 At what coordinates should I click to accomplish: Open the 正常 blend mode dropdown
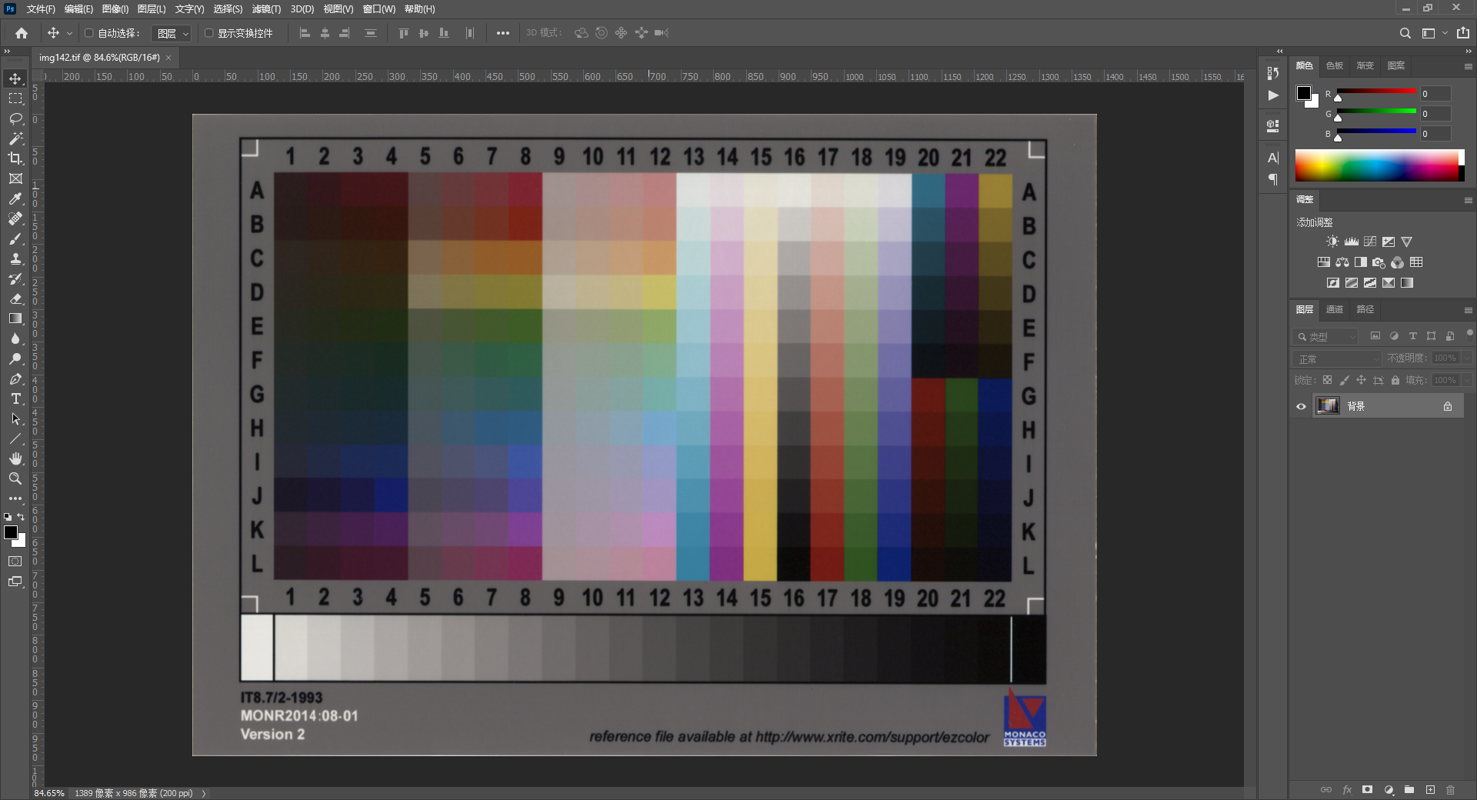pyautogui.click(x=1338, y=358)
